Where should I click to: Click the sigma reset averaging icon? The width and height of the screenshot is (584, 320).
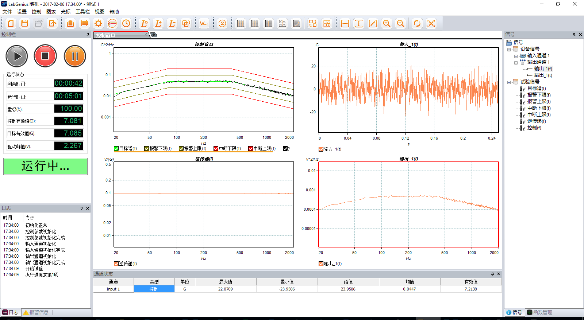[222, 24]
